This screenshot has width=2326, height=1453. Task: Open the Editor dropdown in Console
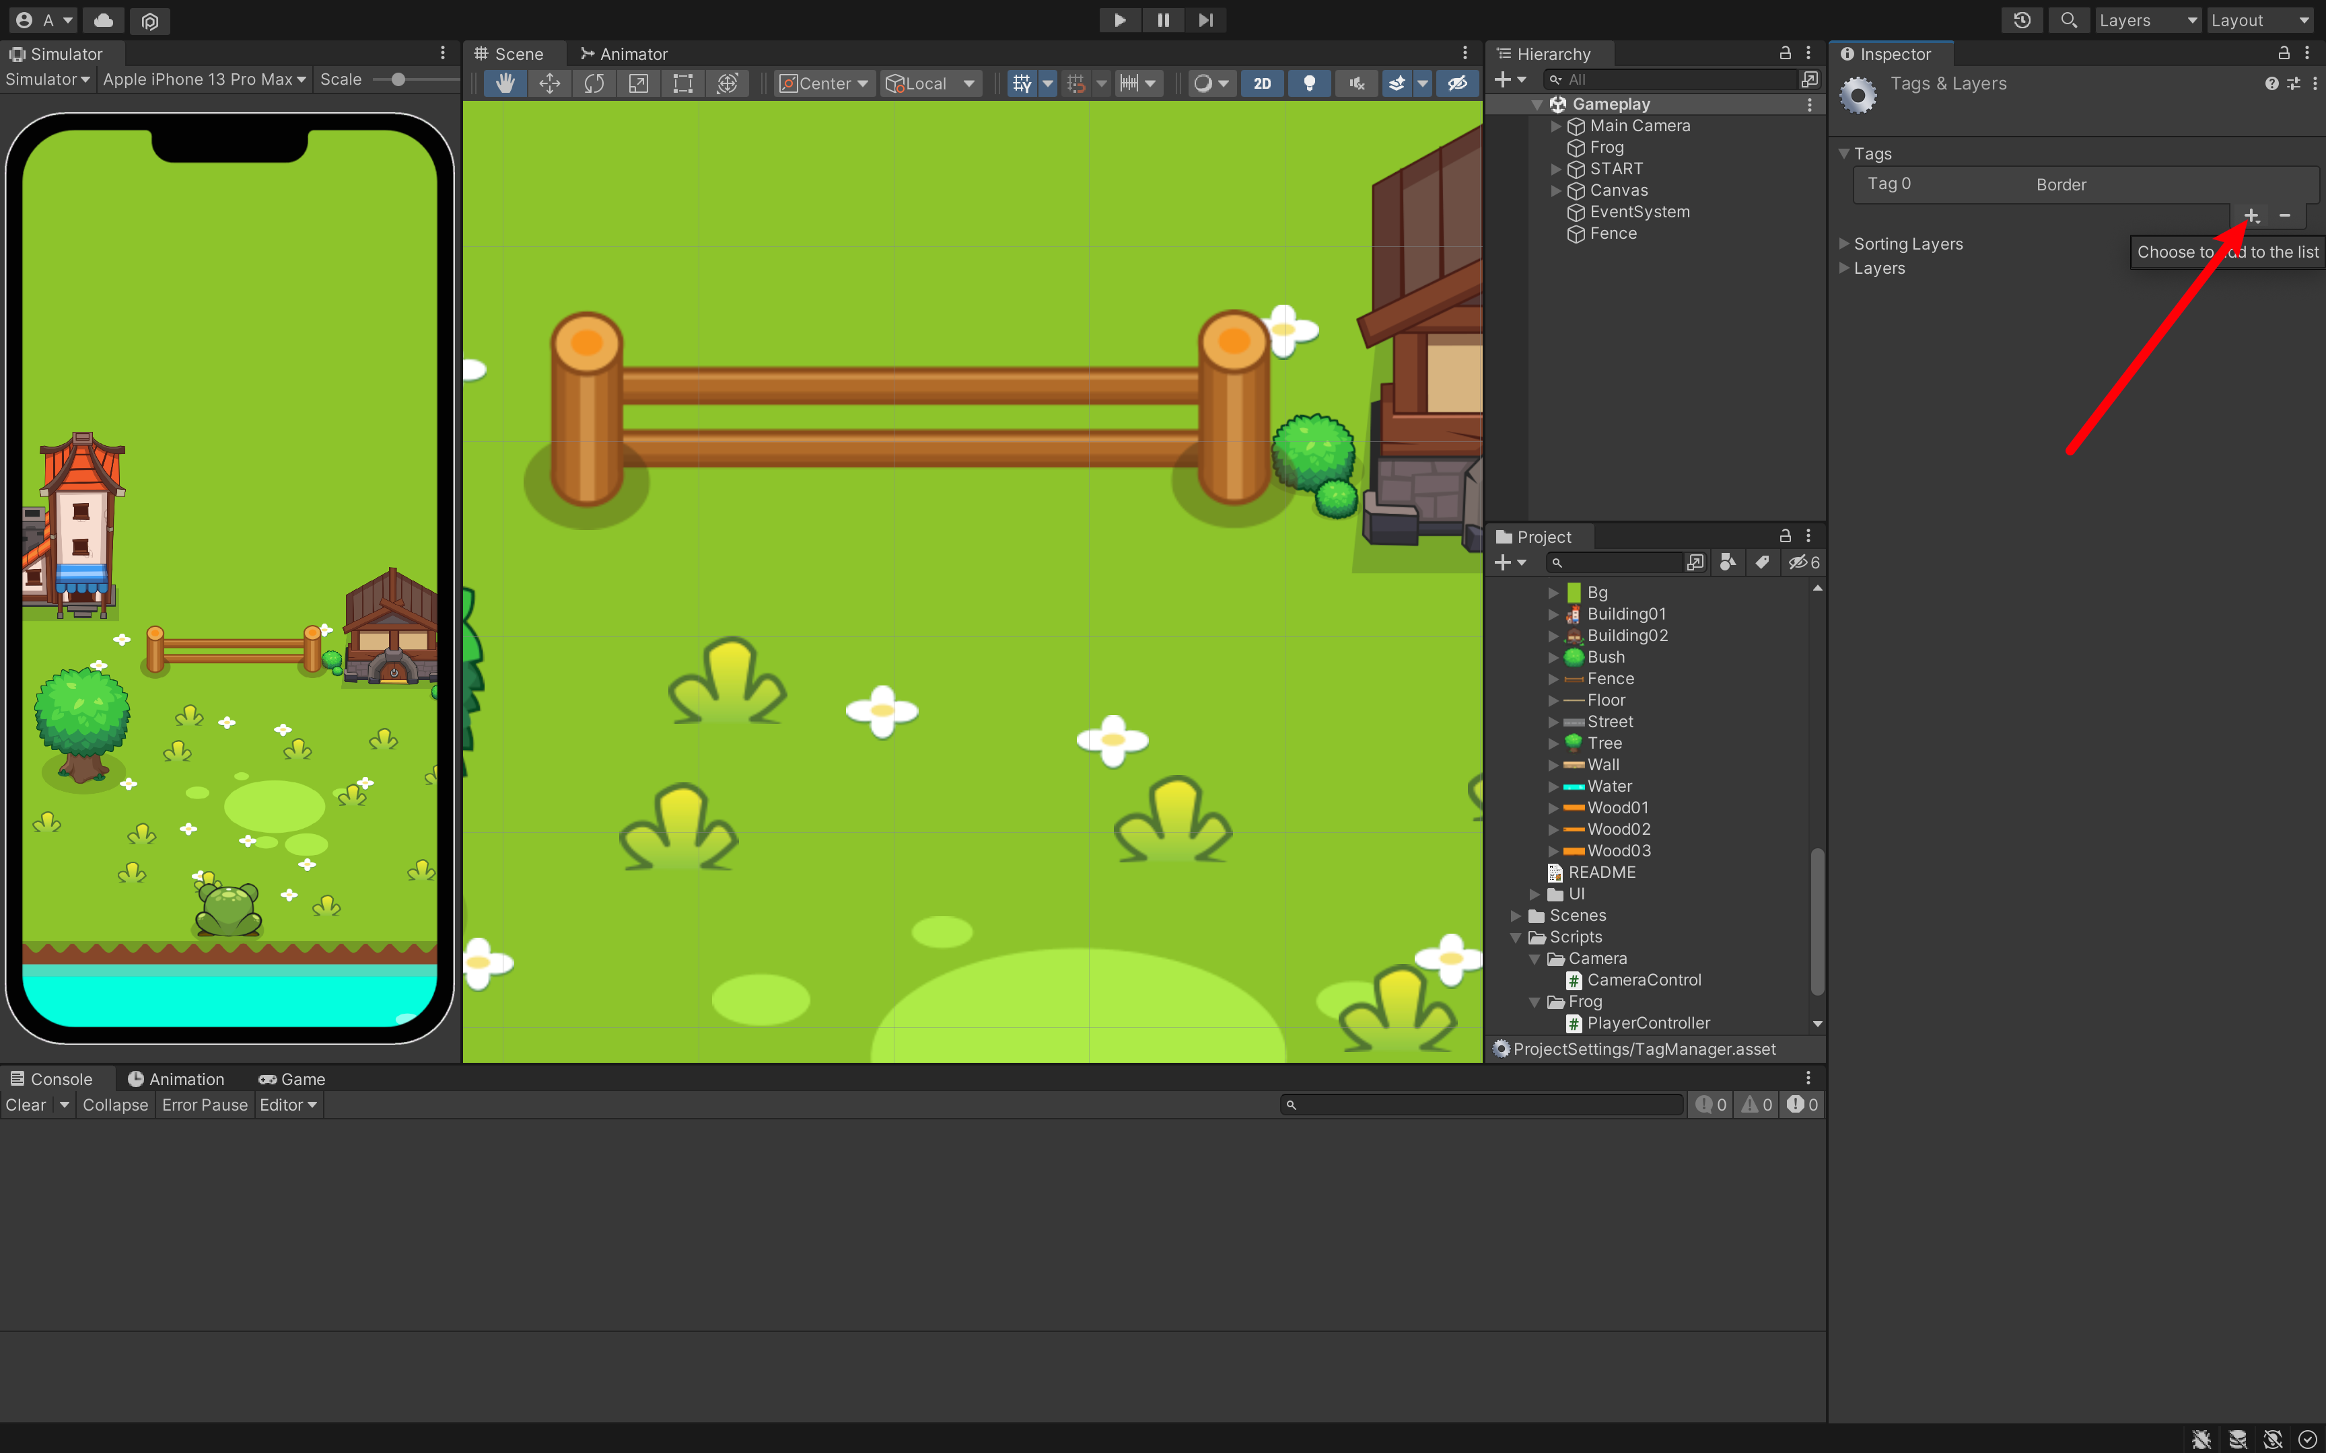point(287,1105)
